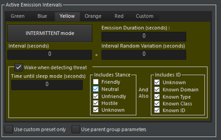
Task: Uncheck Known Domain in Includes ID
Action: click(x=157, y=89)
